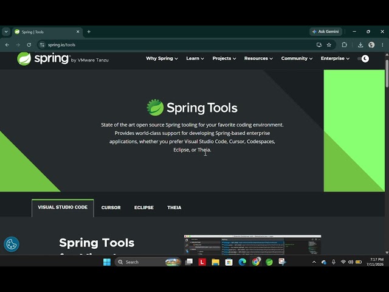This screenshot has height=292, width=389.
Task: Expand the Enterprise menu
Action: (335, 58)
